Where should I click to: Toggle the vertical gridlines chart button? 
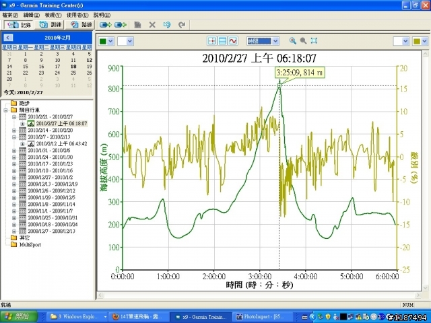(212, 41)
